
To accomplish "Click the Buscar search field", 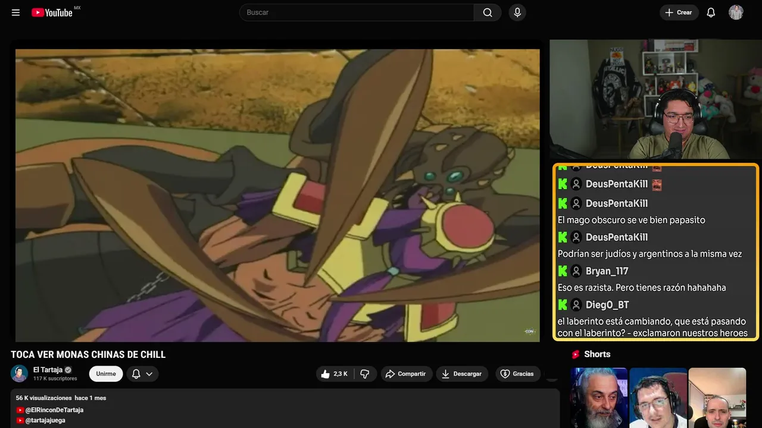I will [x=356, y=12].
